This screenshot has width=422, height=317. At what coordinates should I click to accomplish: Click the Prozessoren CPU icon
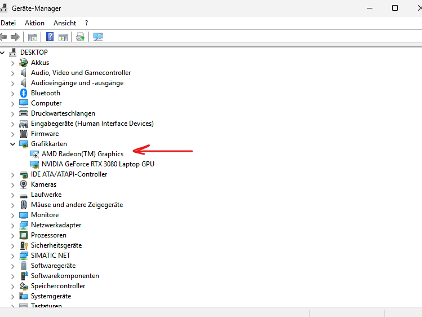coord(24,235)
